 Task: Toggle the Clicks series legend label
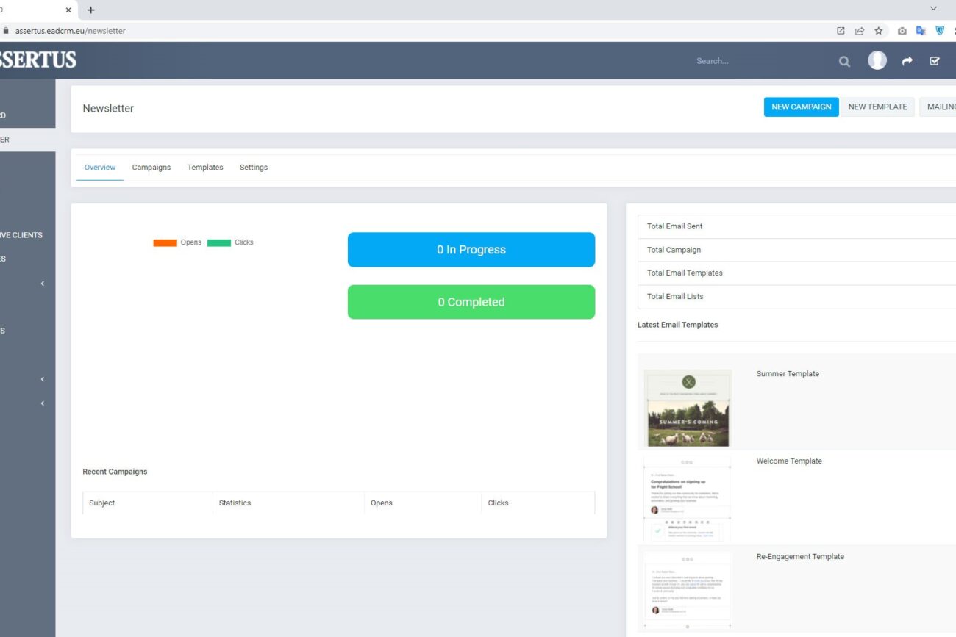[243, 242]
